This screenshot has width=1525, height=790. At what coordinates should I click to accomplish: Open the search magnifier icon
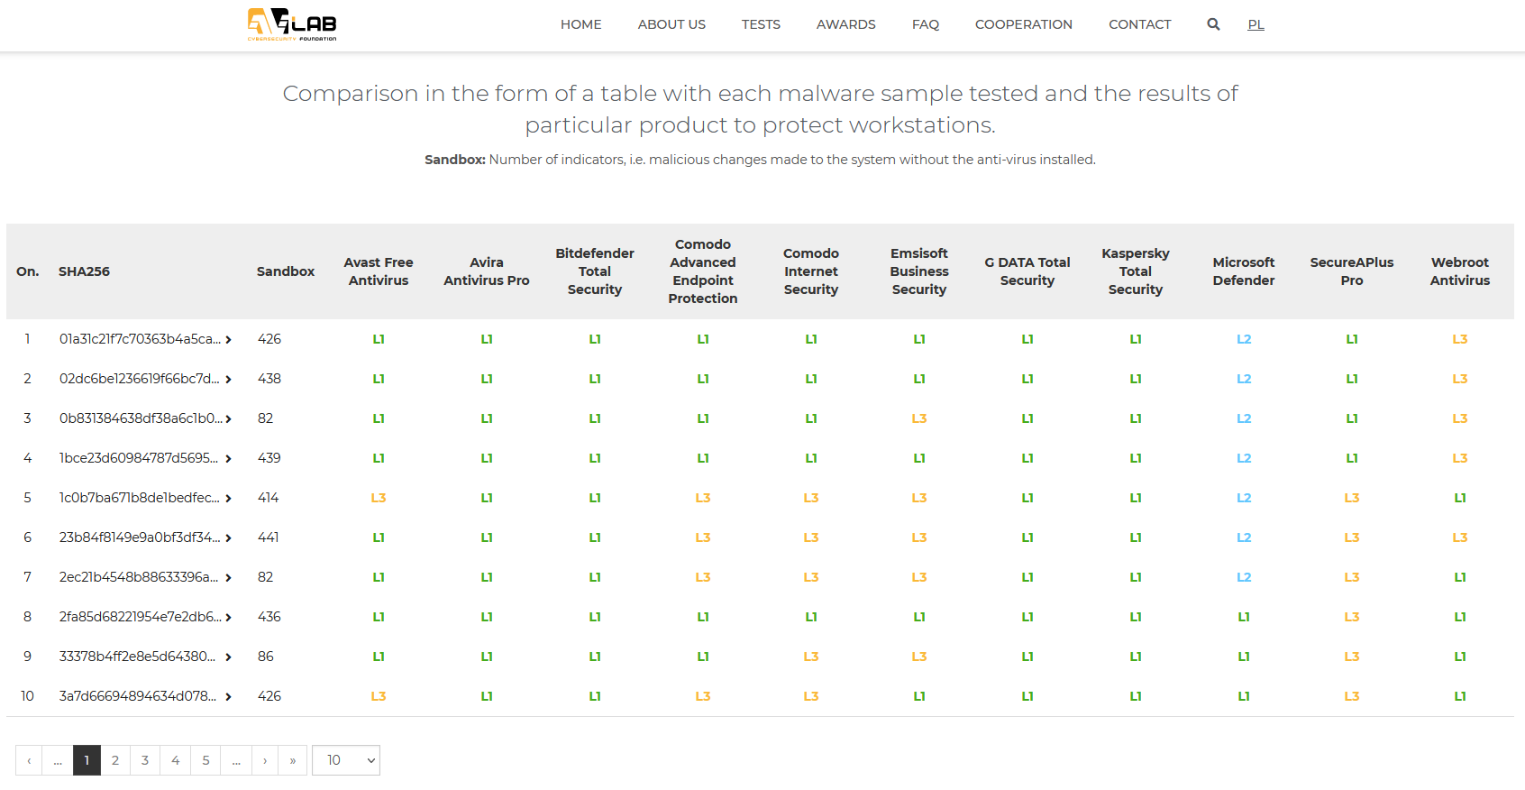(1213, 24)
